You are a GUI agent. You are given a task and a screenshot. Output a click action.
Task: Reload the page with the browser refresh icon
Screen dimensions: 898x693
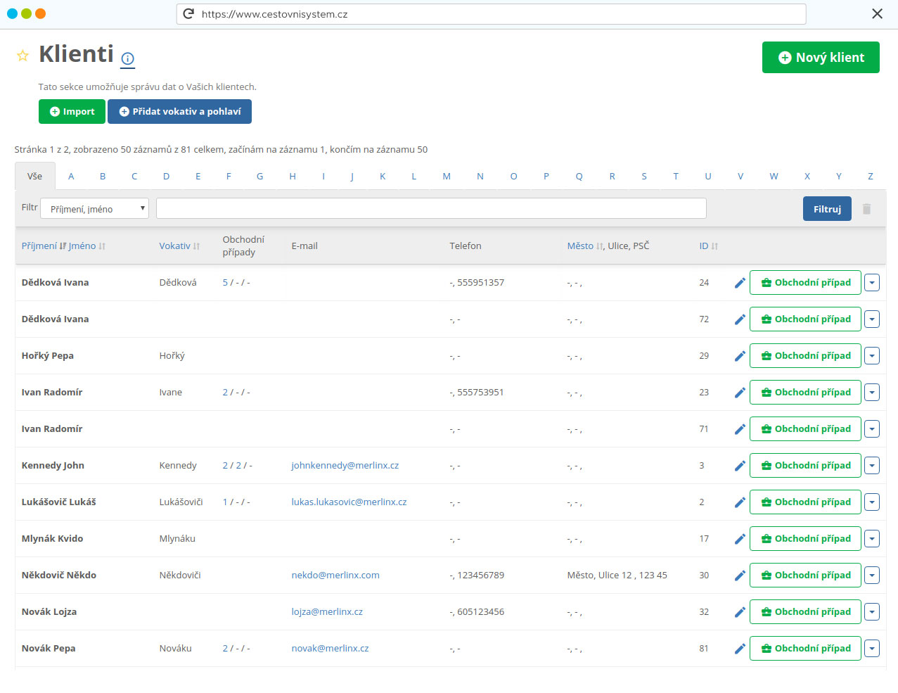pyautogui.click(x=188, y=14)
